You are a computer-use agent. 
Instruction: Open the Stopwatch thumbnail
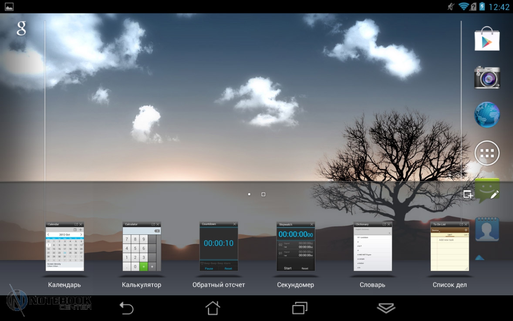296,247
